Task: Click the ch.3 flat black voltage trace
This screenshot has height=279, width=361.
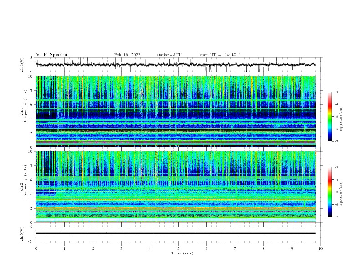Action: 175,233
